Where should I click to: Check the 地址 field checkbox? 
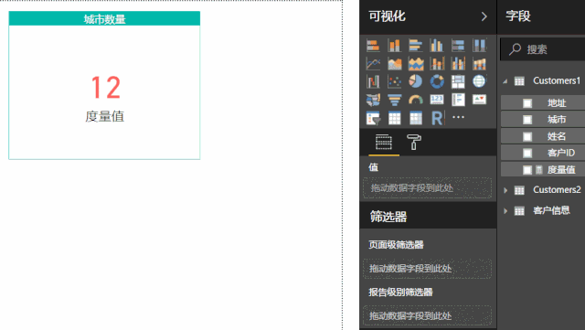coord(527,103)
